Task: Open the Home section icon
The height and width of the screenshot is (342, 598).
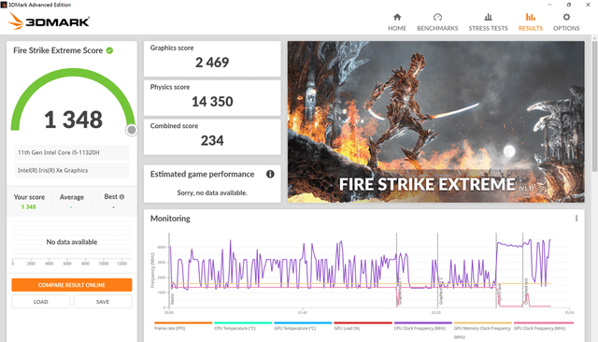Action: 397,17
